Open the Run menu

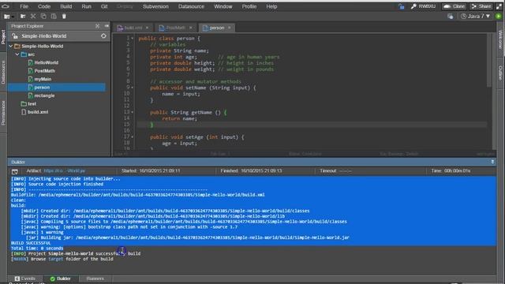click(86, 6)
